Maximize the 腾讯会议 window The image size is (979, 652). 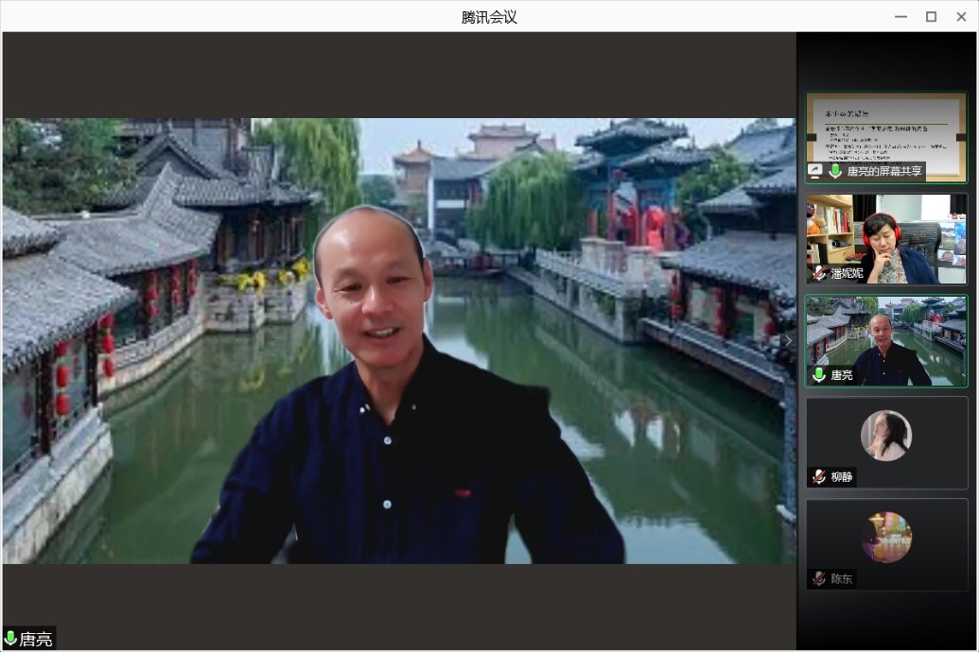(931, 16)
